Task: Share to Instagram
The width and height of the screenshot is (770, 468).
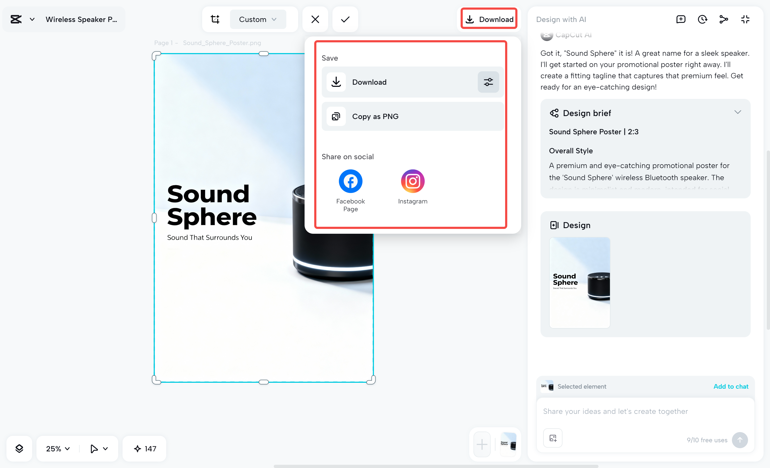Action: (x=413, y=187)
